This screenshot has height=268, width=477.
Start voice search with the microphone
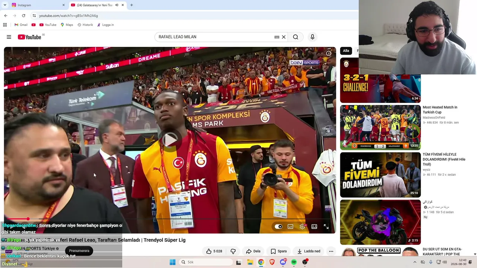[x=312, y=37]
